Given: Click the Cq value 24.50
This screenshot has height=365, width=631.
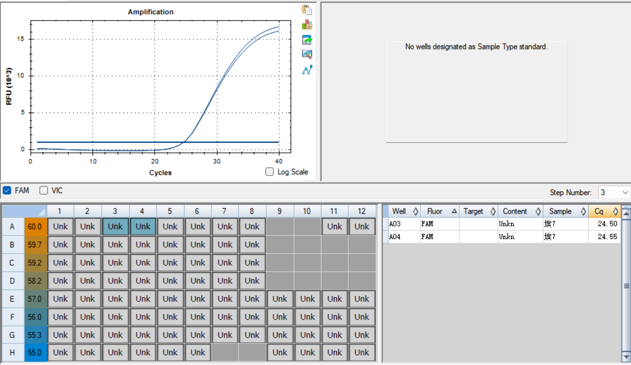Looking at the screenshot, I should [608, 224].
